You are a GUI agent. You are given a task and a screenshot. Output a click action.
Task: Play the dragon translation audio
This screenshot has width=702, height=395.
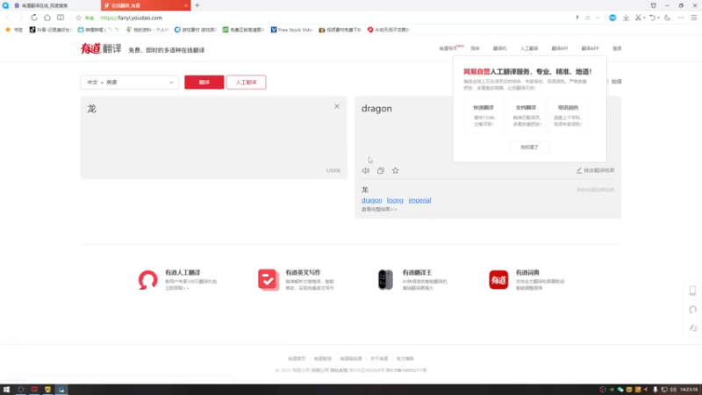pyautogui.click(x=366, y=170)
